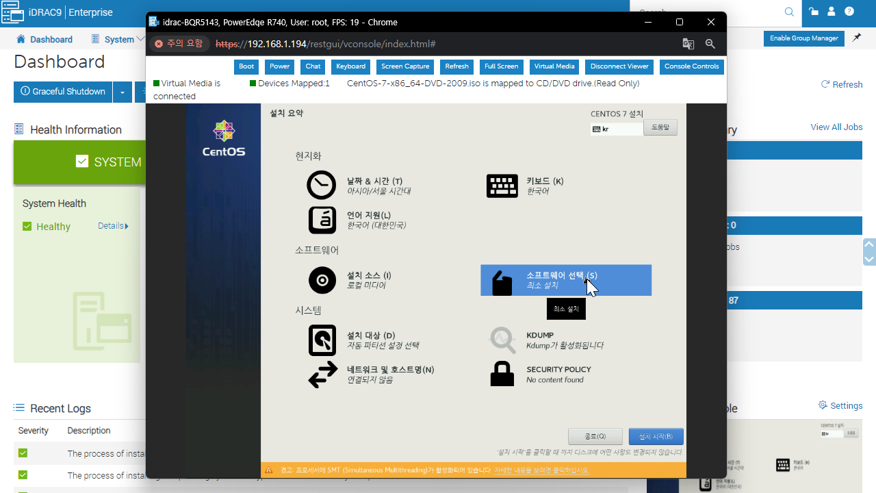Open Dashboard tab in iDRAC
The height and width of the screenshot is (493, 876).
pyautogui.click(x=44, y=39)
